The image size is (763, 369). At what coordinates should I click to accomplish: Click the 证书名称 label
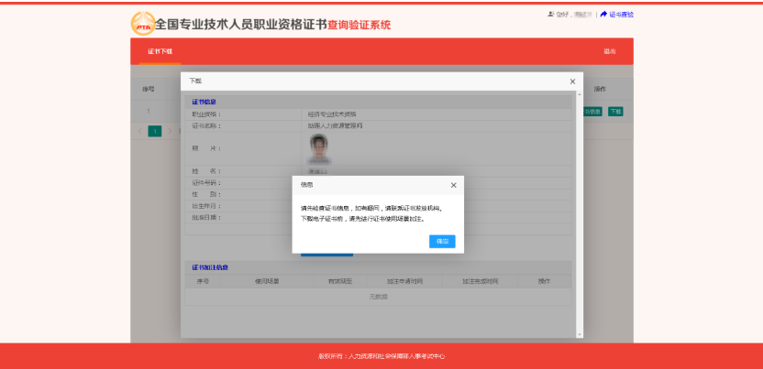[206, 125]
